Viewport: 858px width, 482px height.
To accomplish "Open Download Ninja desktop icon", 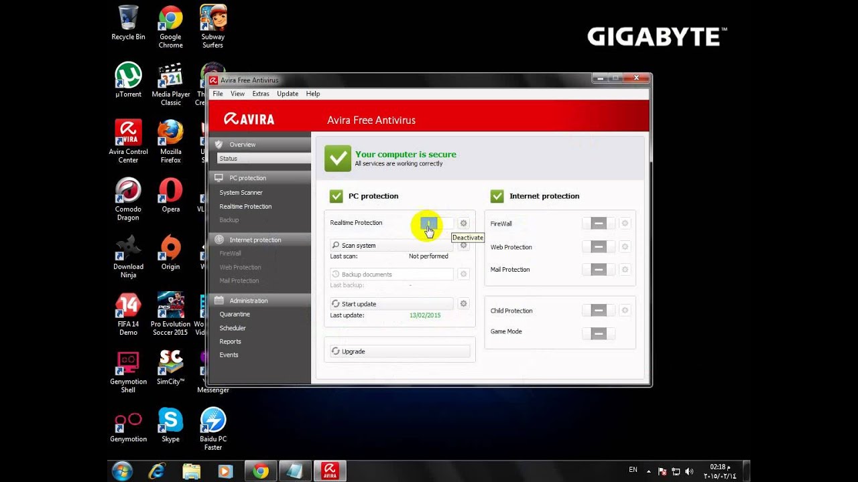I will [x=128, y=257].
